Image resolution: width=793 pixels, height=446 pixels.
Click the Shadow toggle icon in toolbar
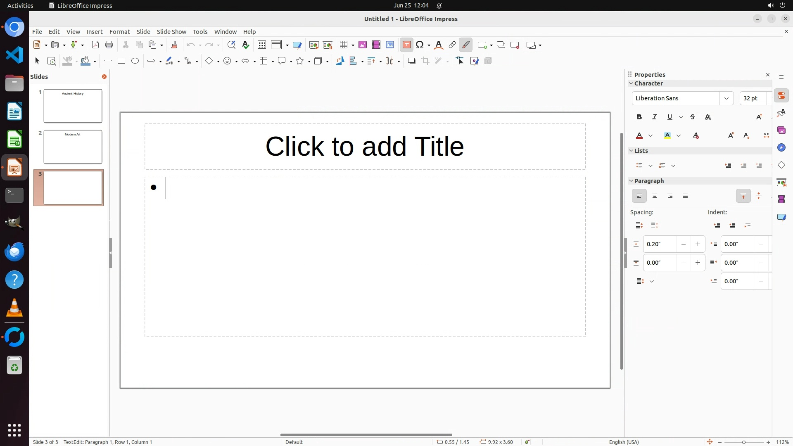tap(411, 61)
